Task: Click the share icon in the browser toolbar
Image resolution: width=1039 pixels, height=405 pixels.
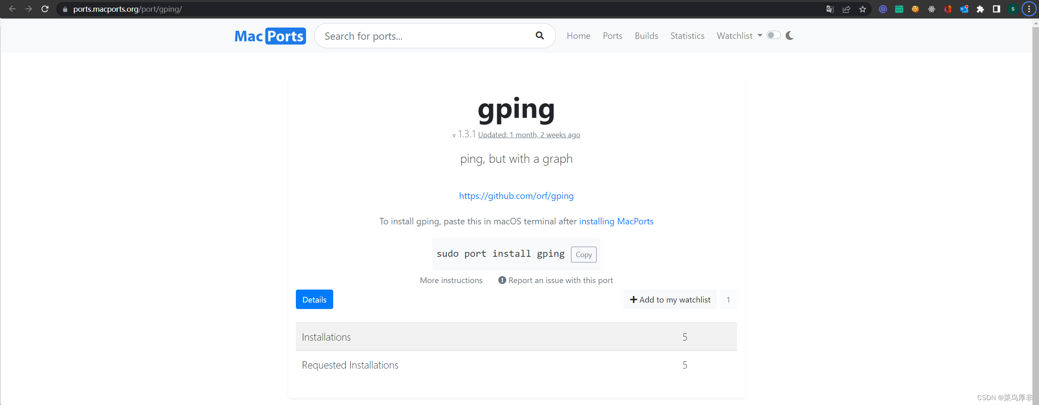Action: pos(847,9)
